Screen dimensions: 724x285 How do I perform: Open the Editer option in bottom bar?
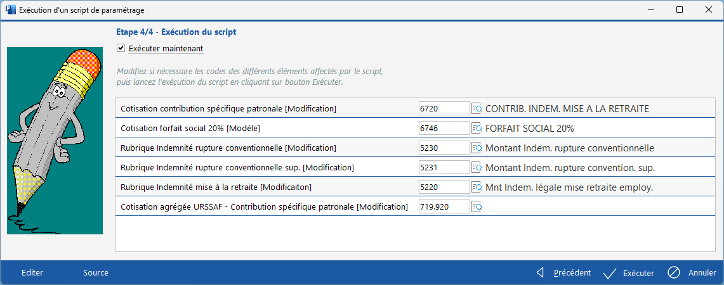tap(32, 273)
